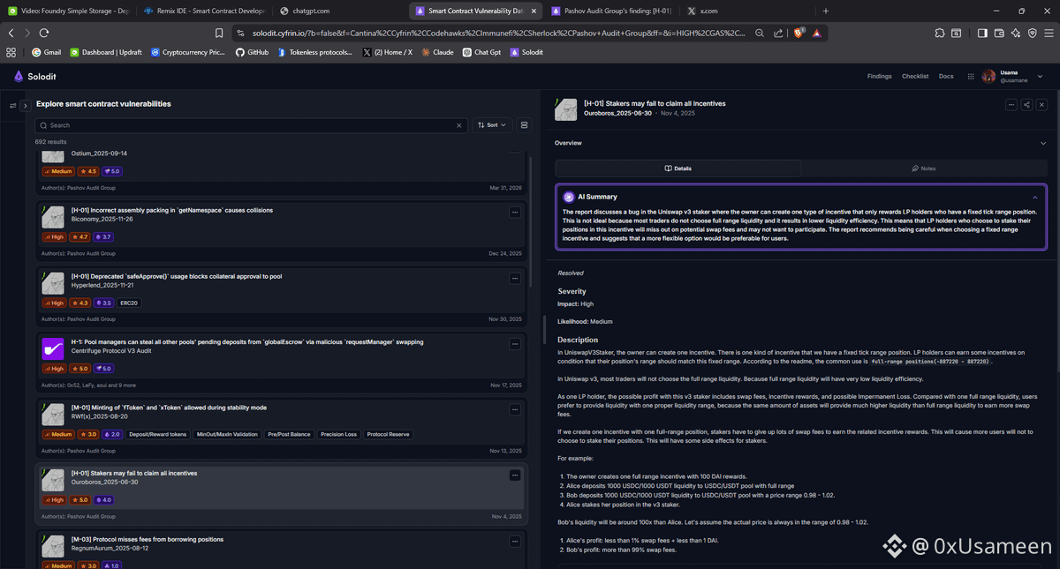Image resolution: width=1060 pixels, height=569 pixels.
Task: Open more options for Centrifuge finding
Action: pyautogui.click(x=515, y=344)
